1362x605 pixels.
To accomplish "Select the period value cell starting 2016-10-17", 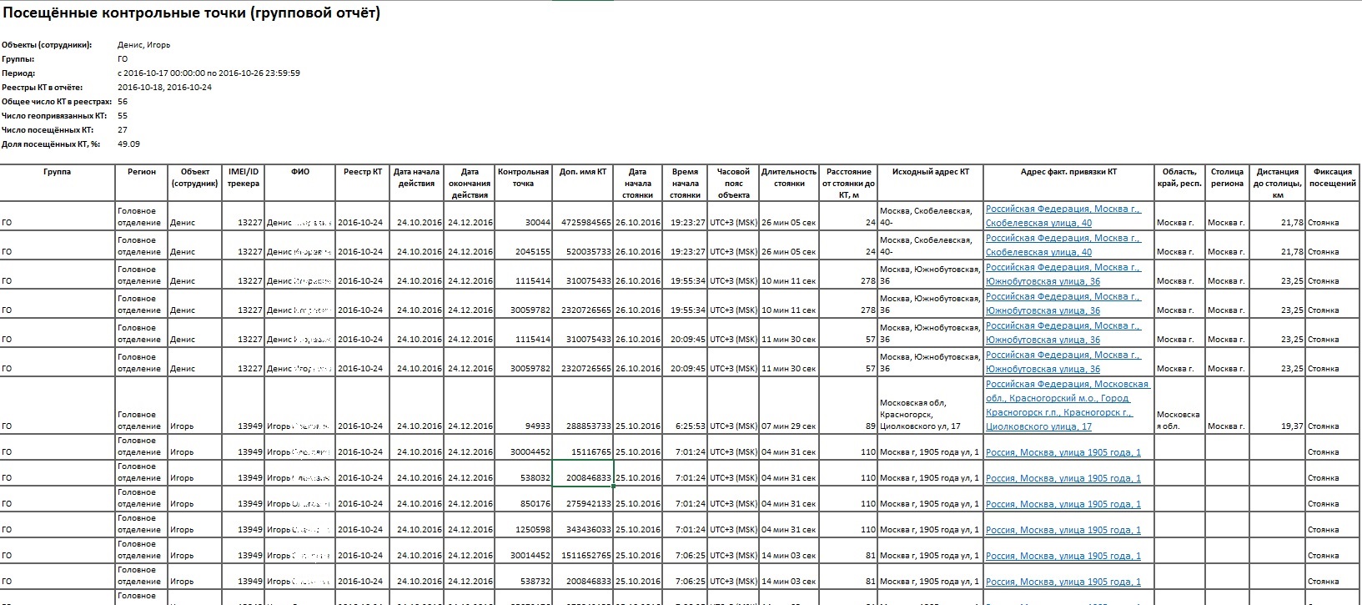I will (209, 73).
